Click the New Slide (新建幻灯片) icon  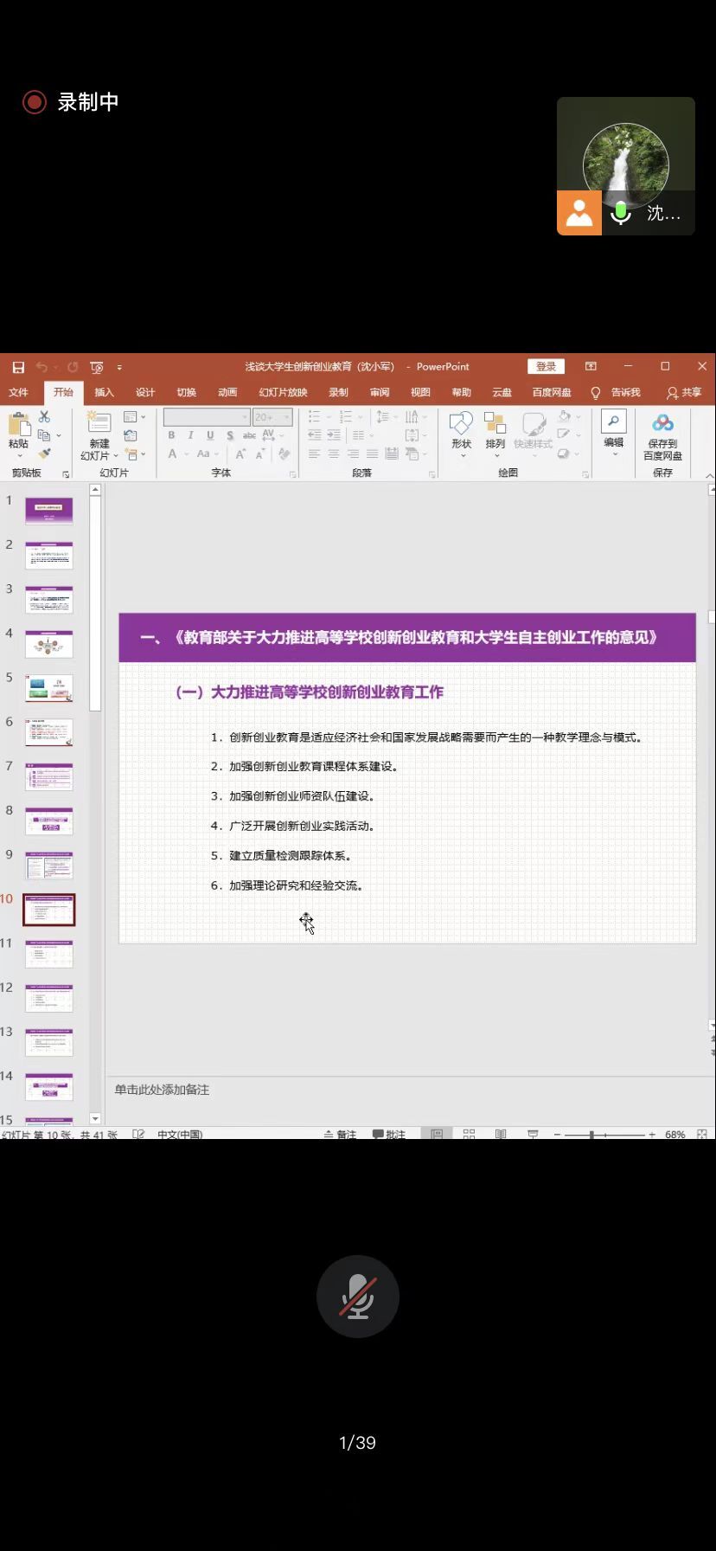point(99,423)
